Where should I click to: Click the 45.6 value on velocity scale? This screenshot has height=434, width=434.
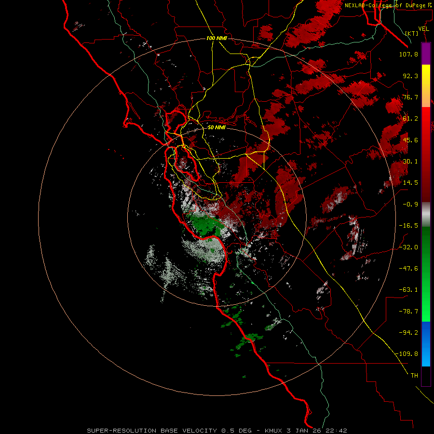(x=410, y=140)
